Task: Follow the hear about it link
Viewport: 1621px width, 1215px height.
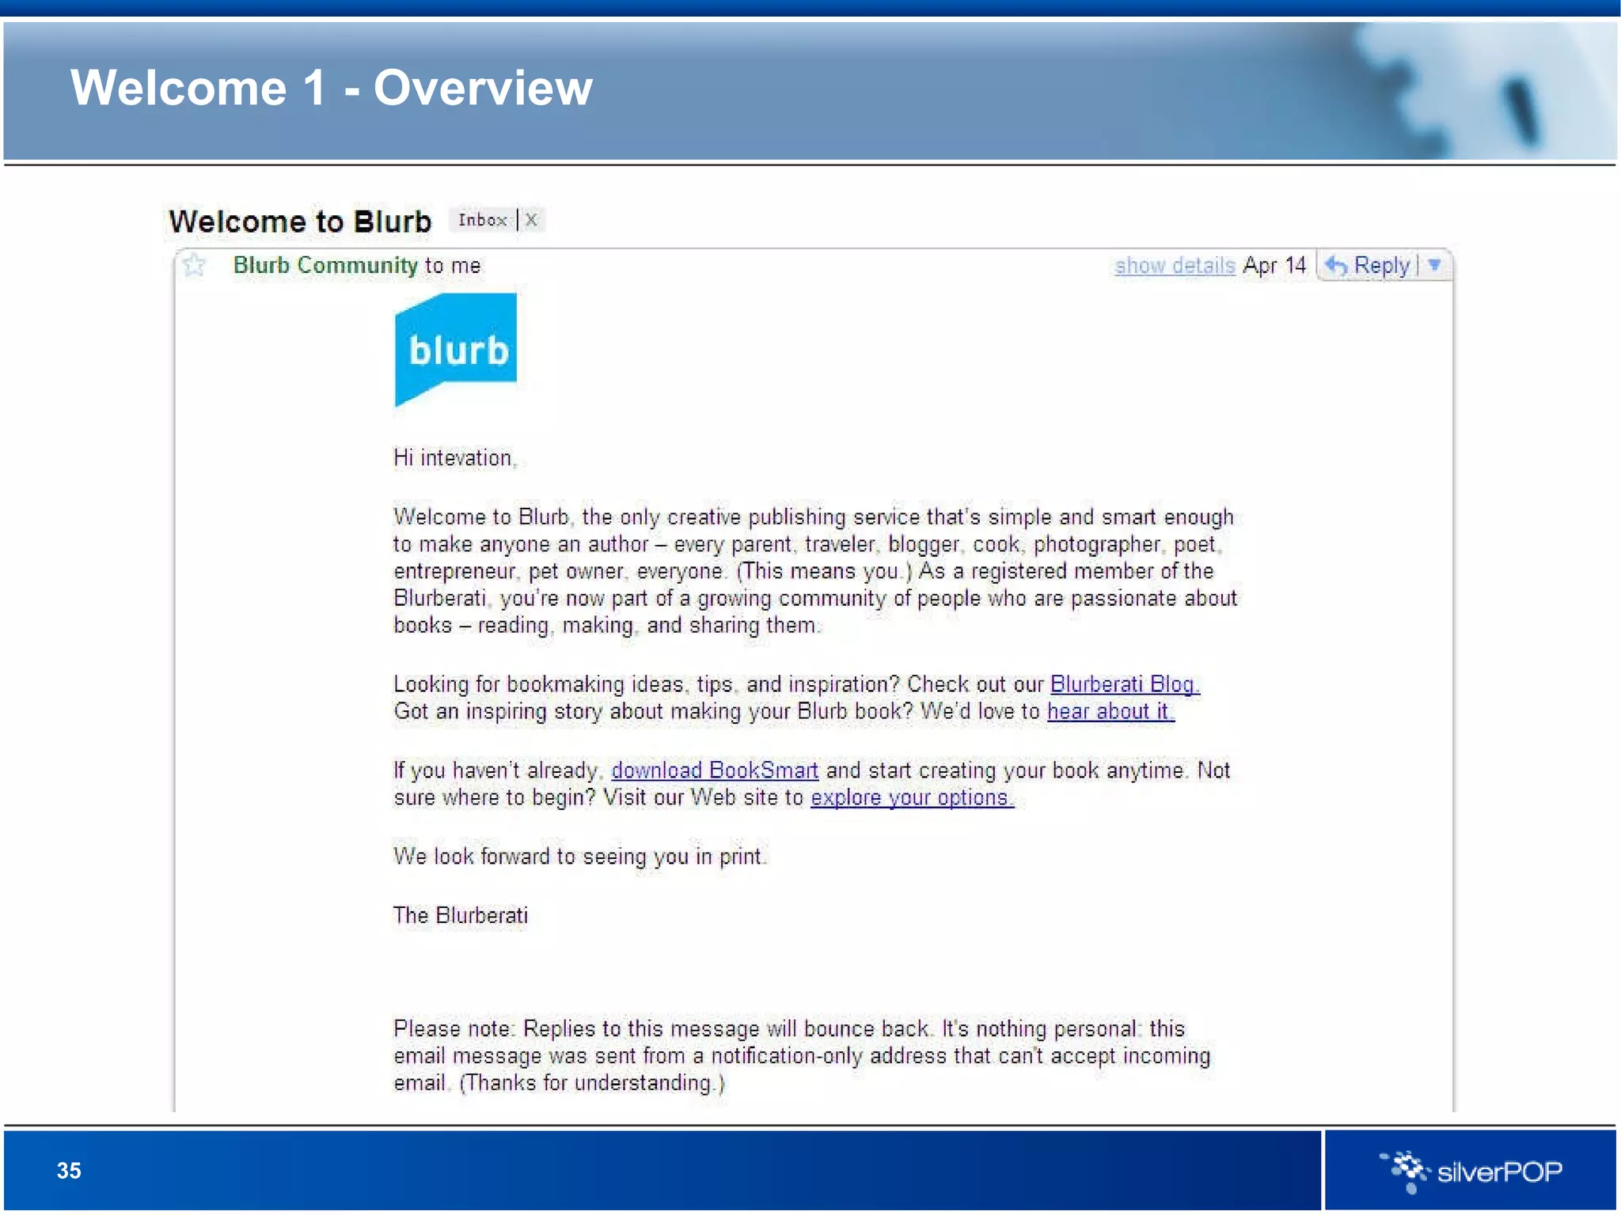Action: pos(1110,711)
